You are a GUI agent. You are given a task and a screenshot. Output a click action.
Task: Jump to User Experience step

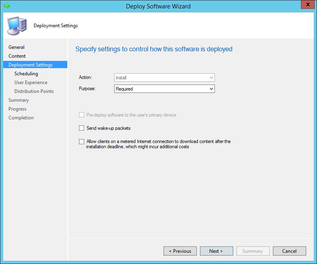click(31, 83)
